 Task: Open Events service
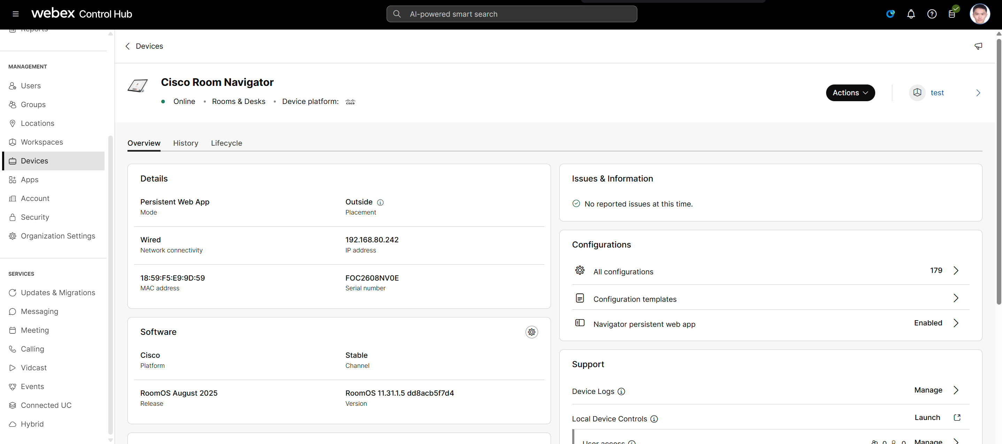[53, 387]
